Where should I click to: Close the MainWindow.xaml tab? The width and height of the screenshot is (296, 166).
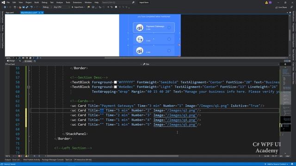(42, 12)
